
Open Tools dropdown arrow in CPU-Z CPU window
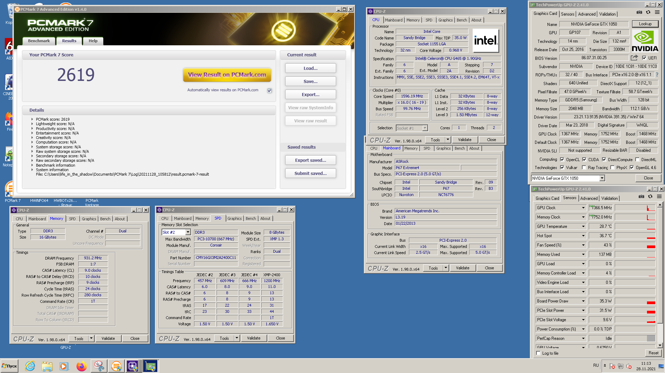click(x=447, y=140)
